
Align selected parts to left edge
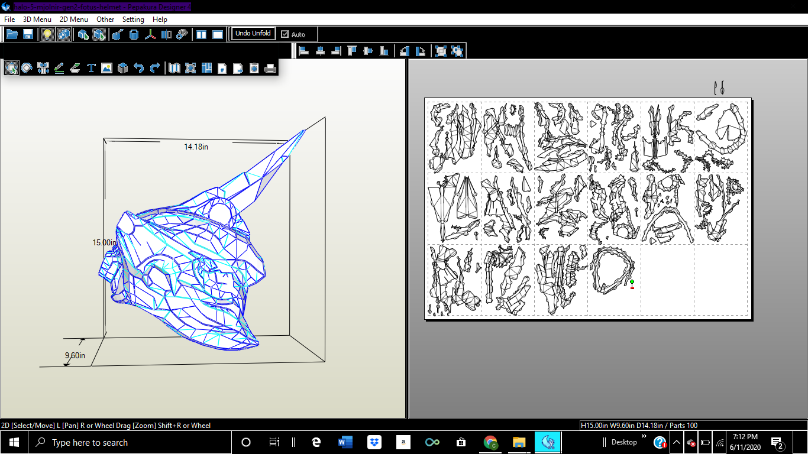pyautogui.click(x=304, y=51)
